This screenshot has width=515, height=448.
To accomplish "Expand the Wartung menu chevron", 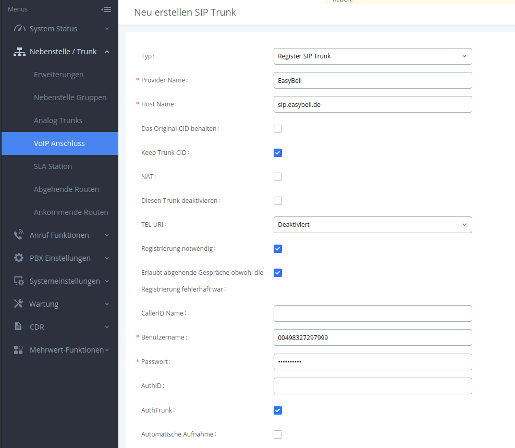I will point(107,304).
